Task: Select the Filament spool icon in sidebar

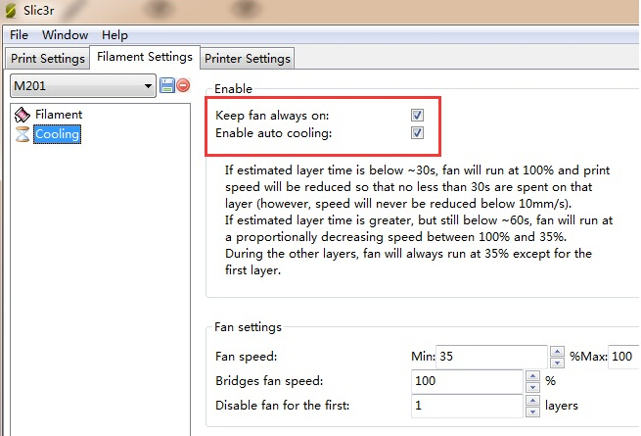Action: coord(23,115)
